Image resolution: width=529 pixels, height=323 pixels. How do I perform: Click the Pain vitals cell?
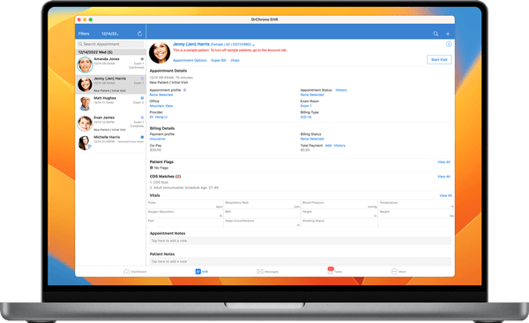(x=185, y=222)
